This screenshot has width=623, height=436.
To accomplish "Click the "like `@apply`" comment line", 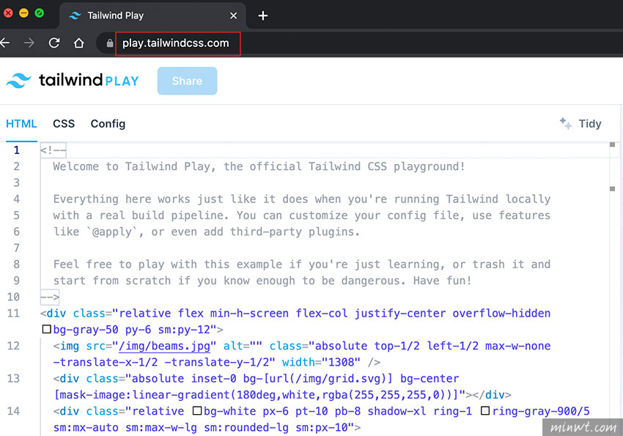I will tap(207, 232).
